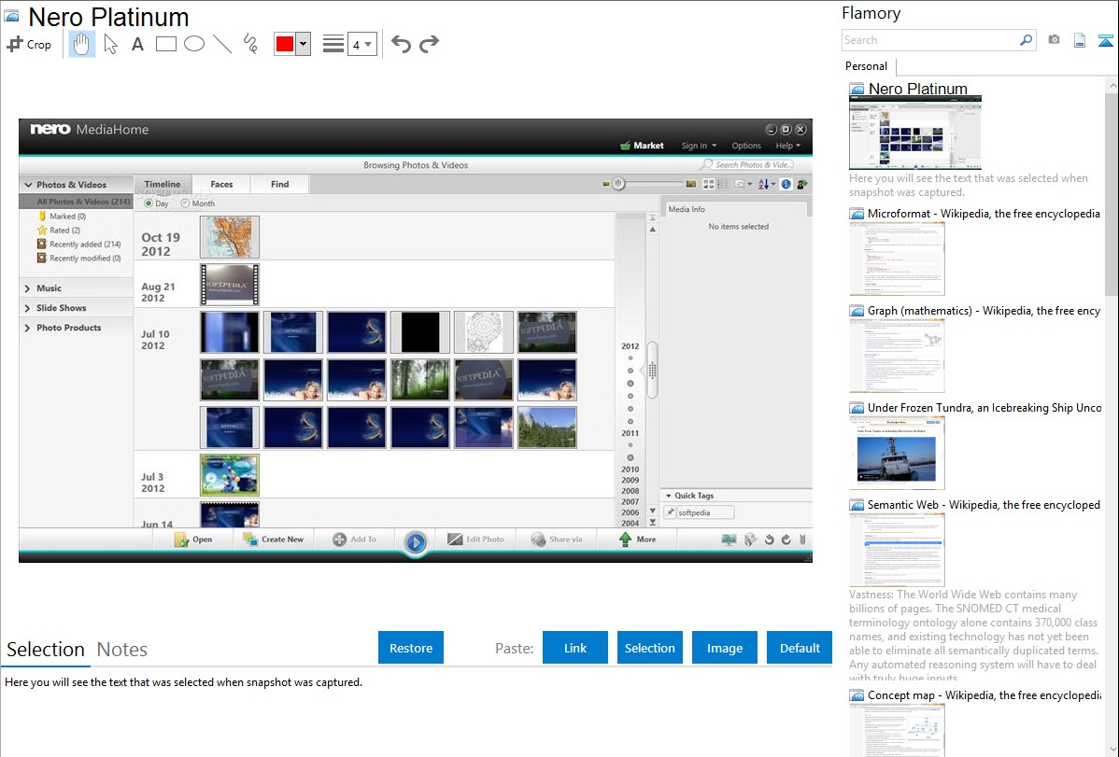Viewport: 1119px width, 757px height.
Task: Switch to Find tab in Nero snapshot
Action: click(x=280, y=184)
